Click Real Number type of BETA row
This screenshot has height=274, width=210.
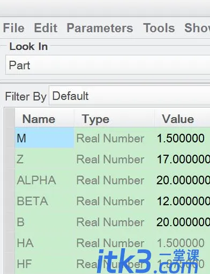(110, 201)
